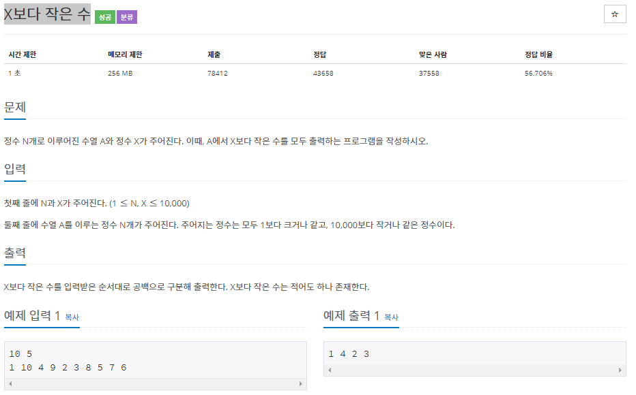Screen dimensions: 636x395
Task: Click sample input line 1 10 4 9 2 3 8 5 7 6
Action: (68, 368)
